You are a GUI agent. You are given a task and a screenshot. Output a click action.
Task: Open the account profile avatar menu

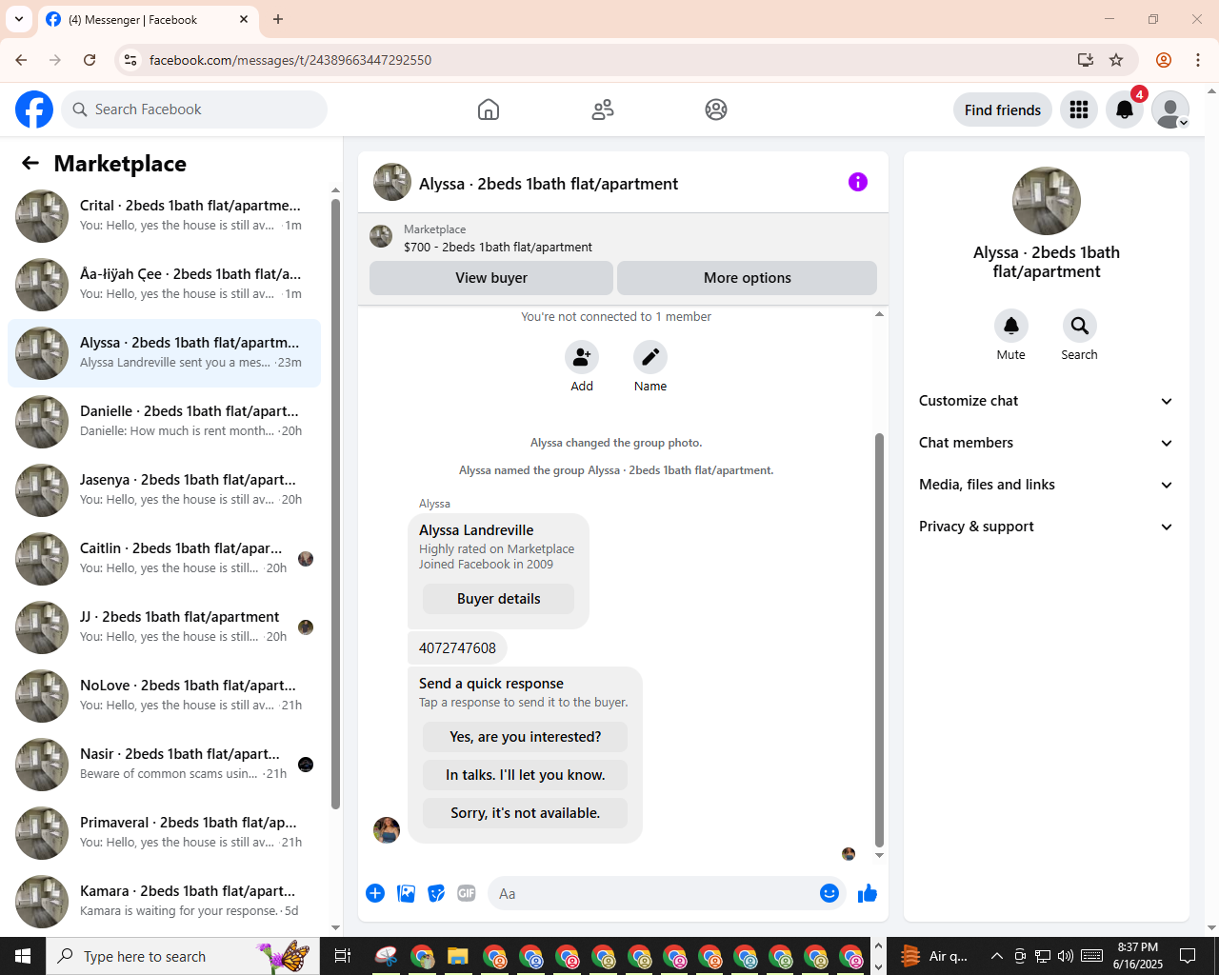coord(1170,109)
